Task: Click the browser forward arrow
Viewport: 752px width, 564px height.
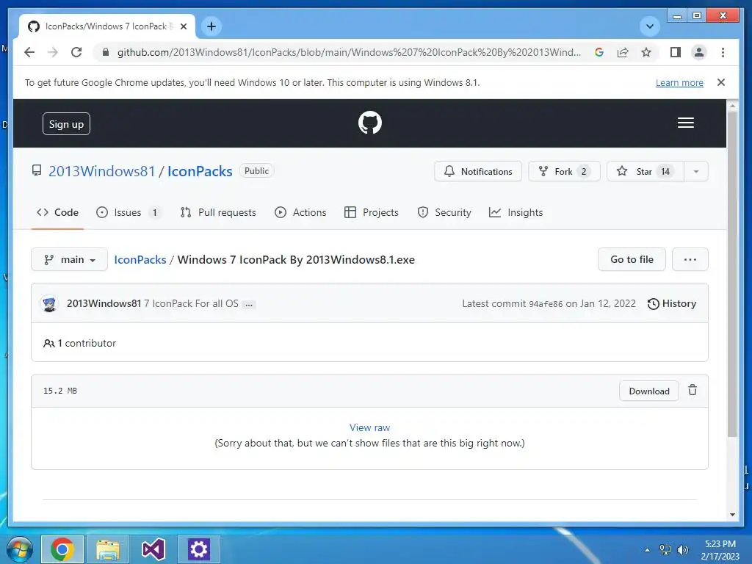Action: [53, 52]
